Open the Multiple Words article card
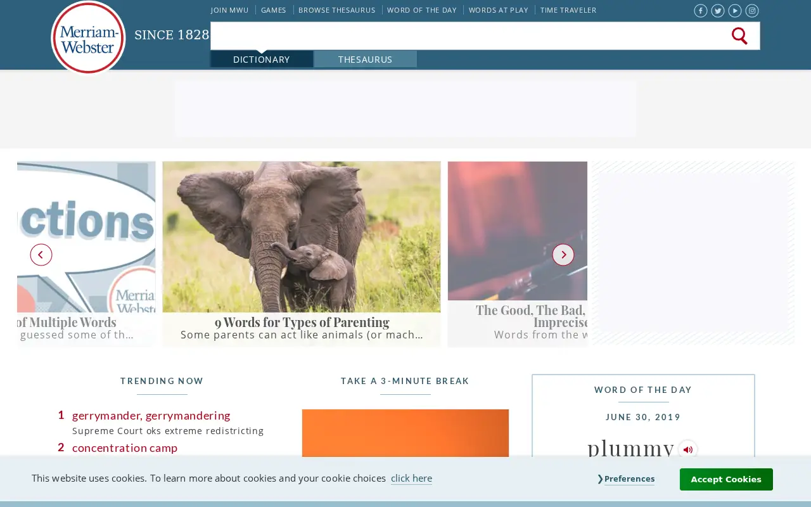This screenshot has width=811, height=507. pyautogui.click(x=86, y=253)
